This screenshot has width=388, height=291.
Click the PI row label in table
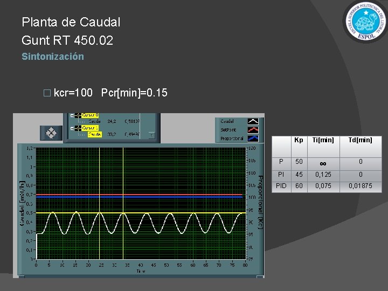pos(281,175)
